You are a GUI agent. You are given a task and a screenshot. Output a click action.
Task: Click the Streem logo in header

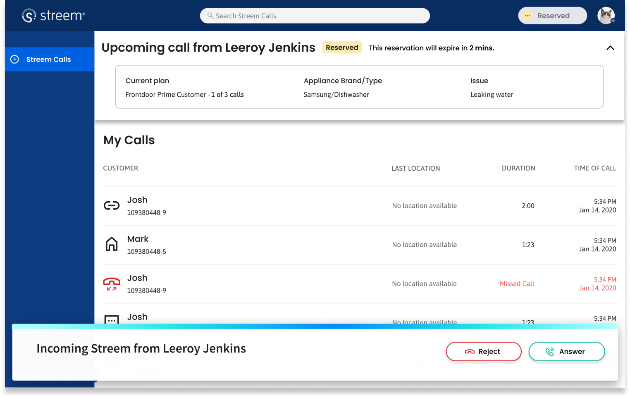pos(53,16)
